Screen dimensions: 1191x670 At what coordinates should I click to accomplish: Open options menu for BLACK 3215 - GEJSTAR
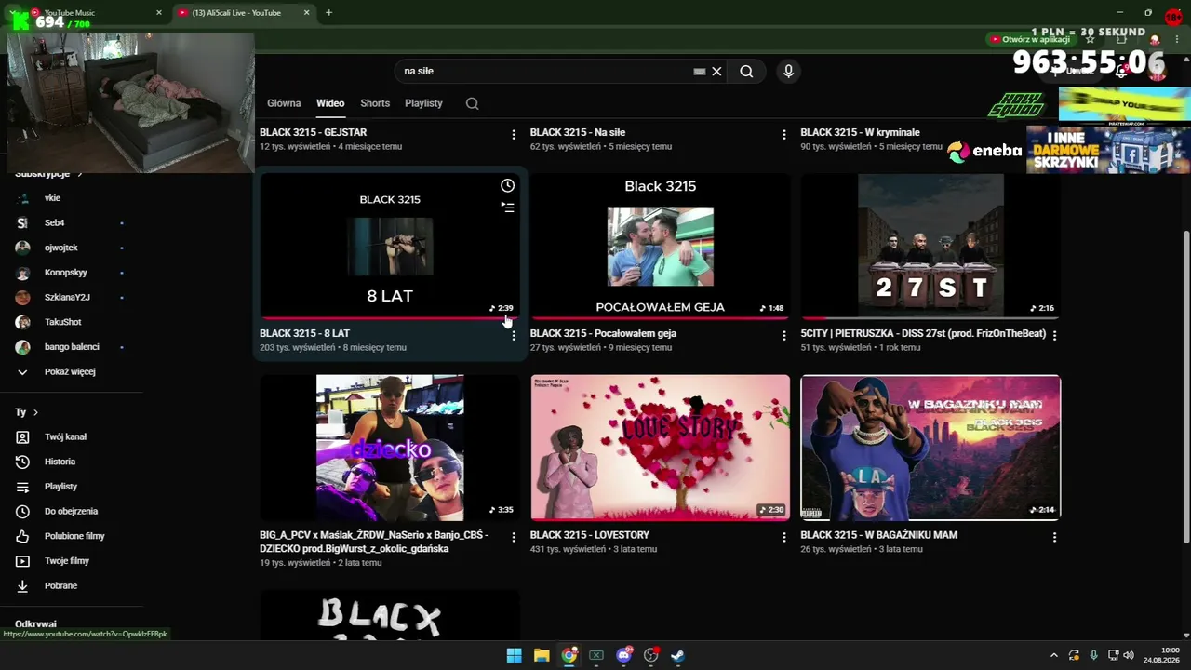coord(514,135)
